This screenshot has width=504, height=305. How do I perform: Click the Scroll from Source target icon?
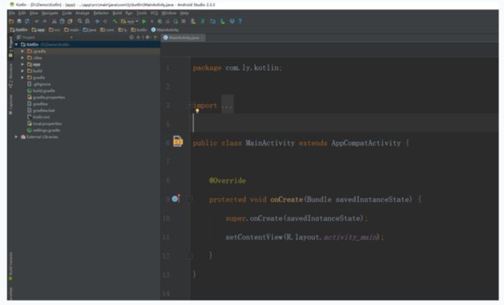(132, 38)
